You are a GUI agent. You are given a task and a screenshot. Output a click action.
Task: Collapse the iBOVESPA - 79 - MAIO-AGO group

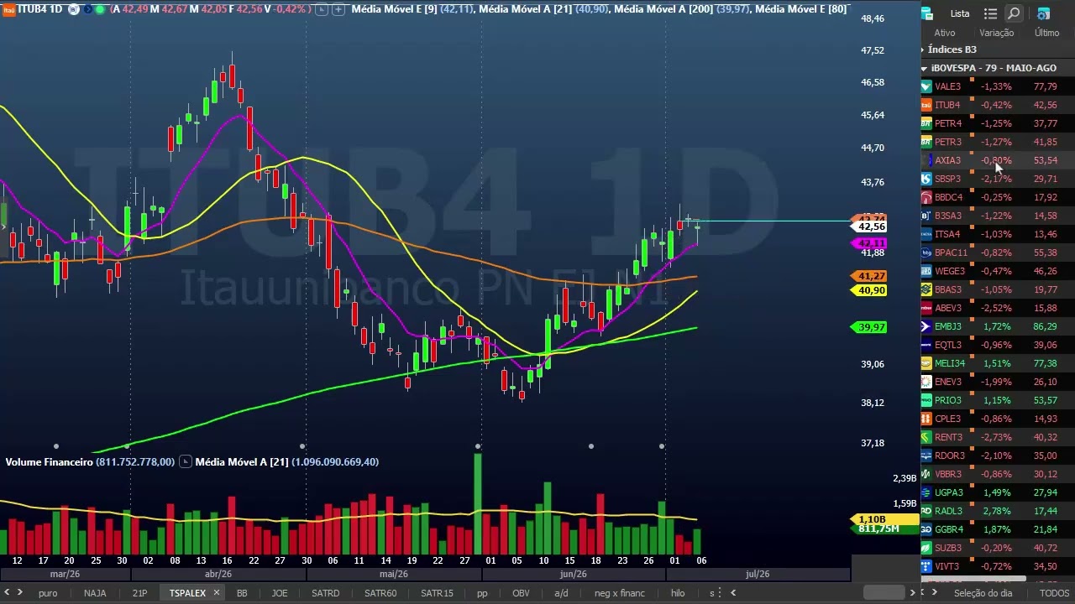tap(925, 68)
